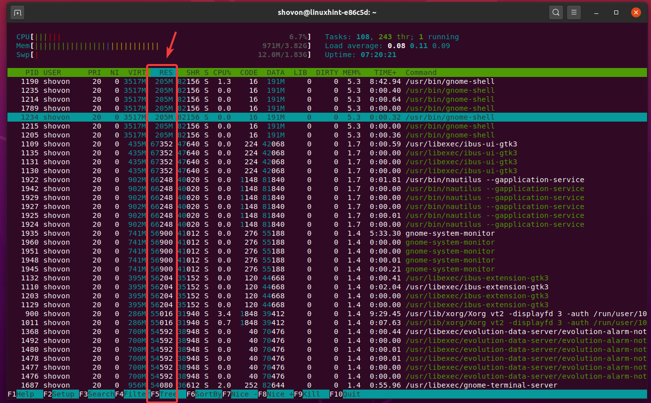Click the CPU usage meter bar

(x=164, y=37)
